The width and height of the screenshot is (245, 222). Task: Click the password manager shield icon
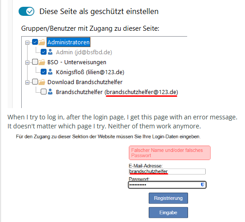[203, 184]
